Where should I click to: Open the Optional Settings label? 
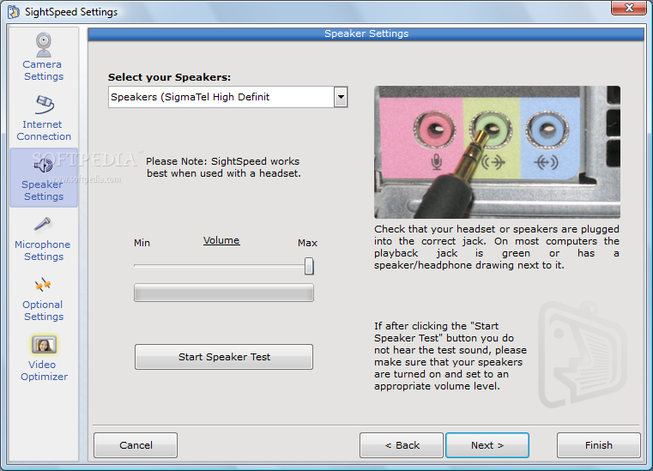click(43, 311)
